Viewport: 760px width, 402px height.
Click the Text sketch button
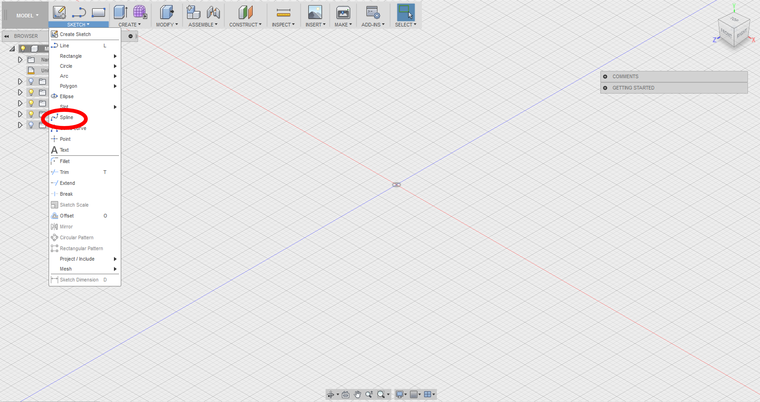64,150
